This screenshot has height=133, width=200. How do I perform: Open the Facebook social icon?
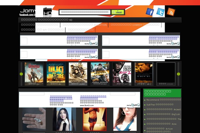(x=150, y=12)
